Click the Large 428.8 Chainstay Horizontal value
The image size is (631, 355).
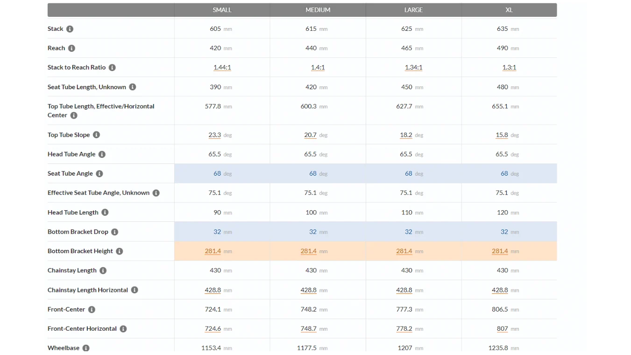(404, 290)
